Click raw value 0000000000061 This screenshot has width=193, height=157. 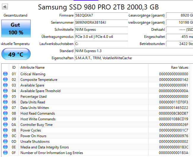pos(173,85)
